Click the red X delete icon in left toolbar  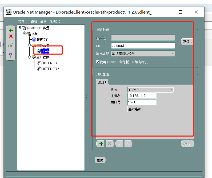pyautogui.click(x=11, y=36)
